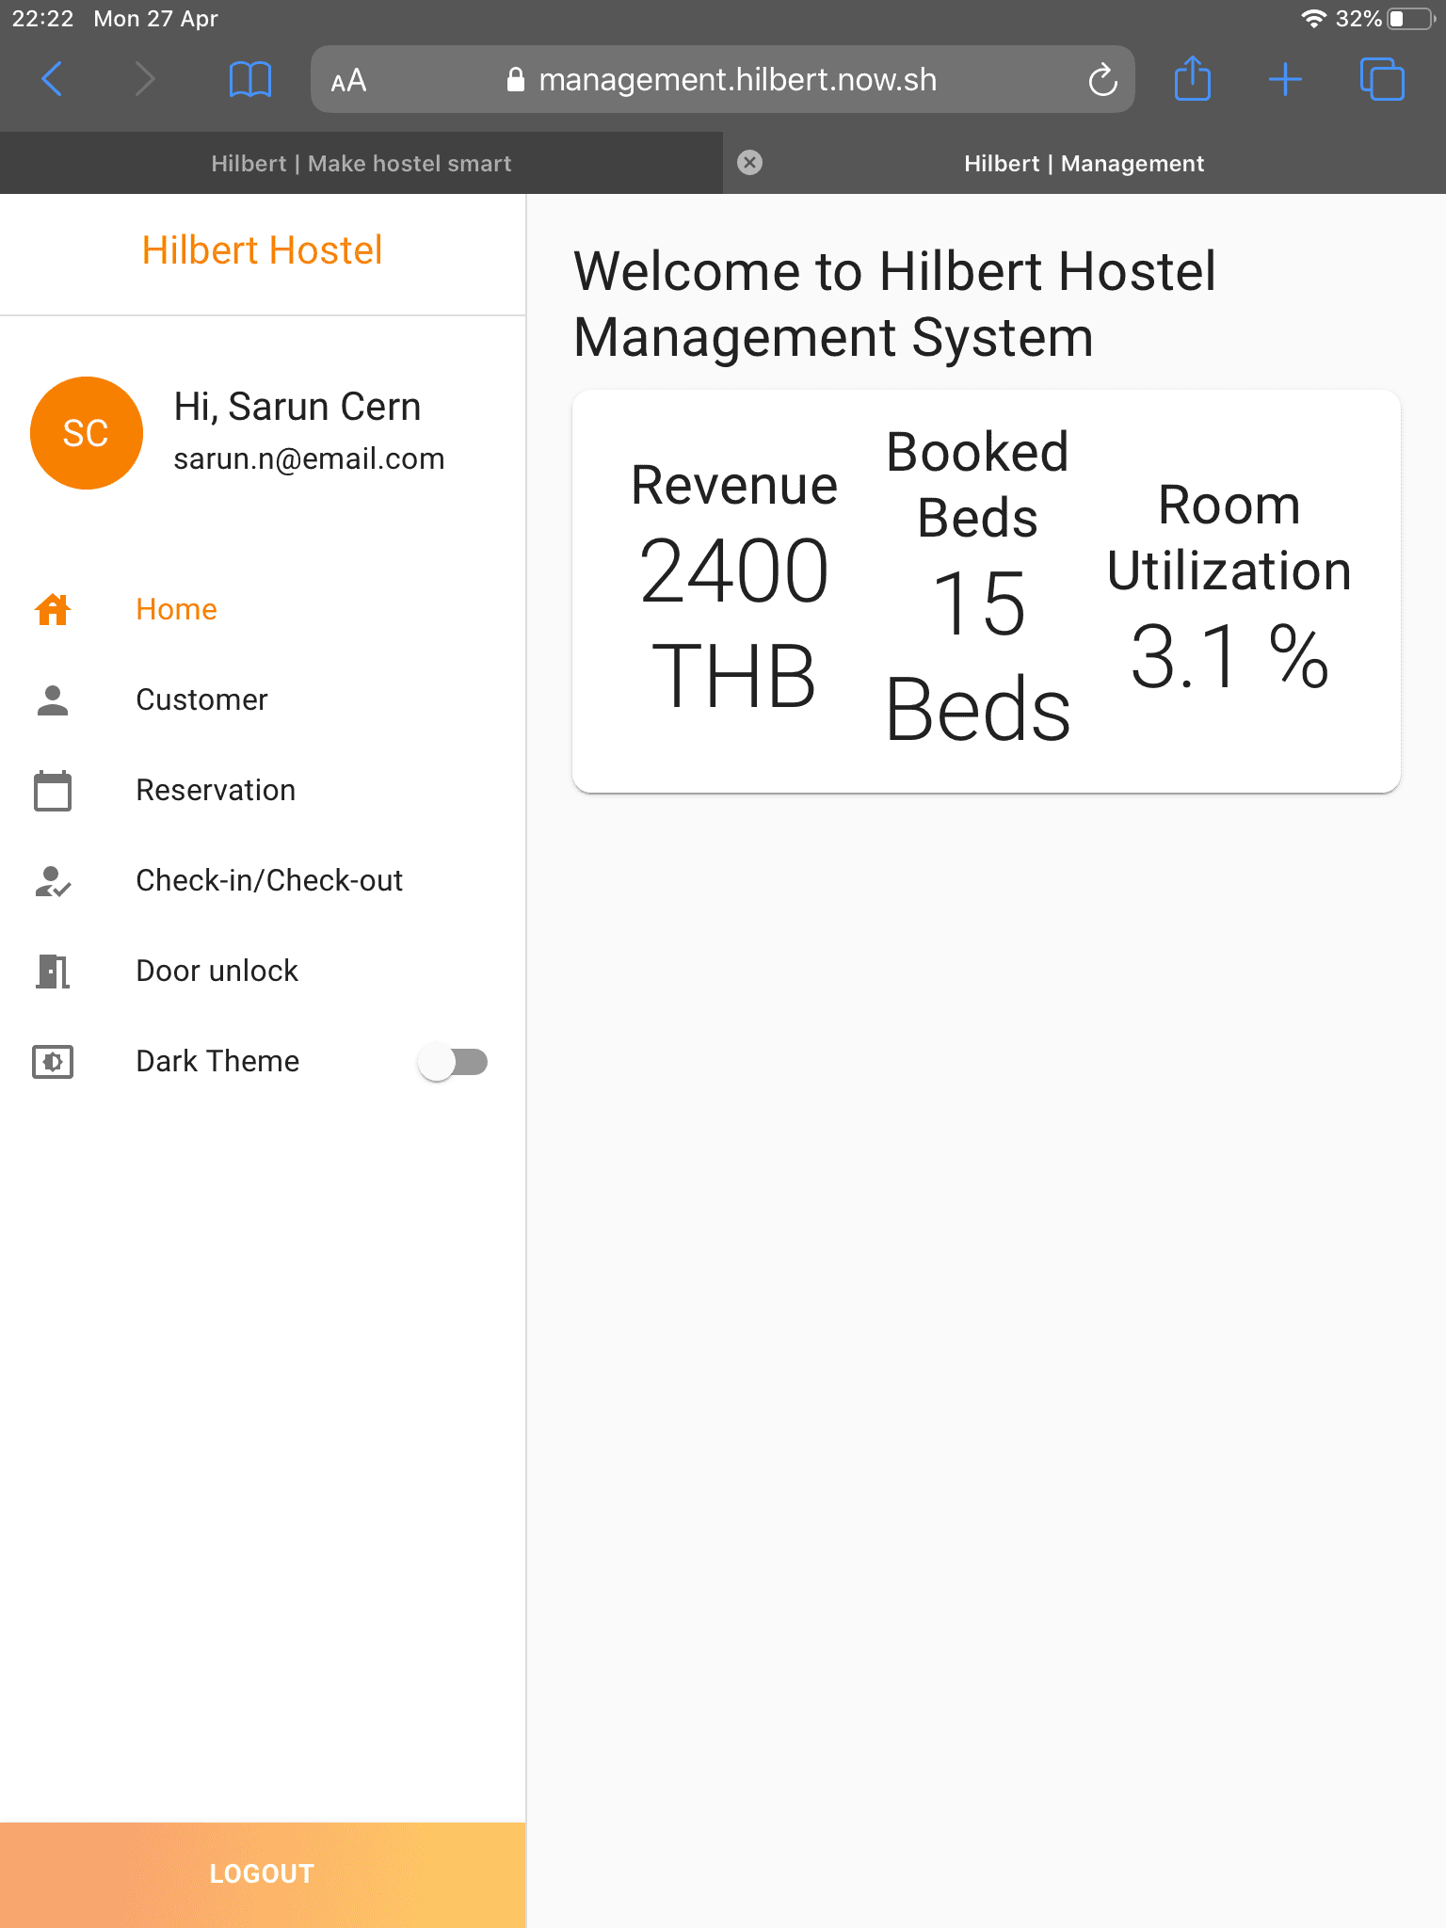Click the LOGOUT button
1446x1928 pixels.
click(263, 1874)
